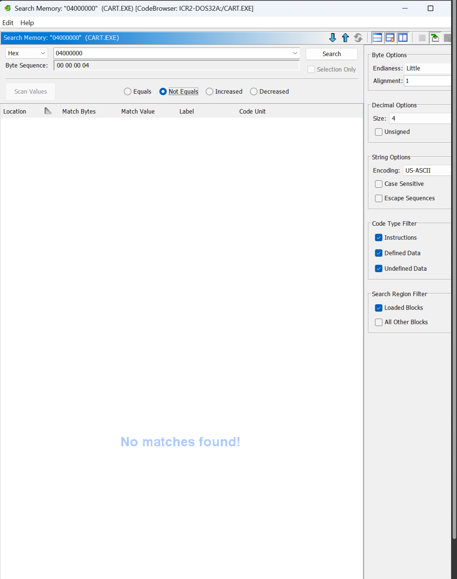The width and height of the screenshot is (457, 579).
Task: Select the Equals radio button
Action: coord(128,91)
